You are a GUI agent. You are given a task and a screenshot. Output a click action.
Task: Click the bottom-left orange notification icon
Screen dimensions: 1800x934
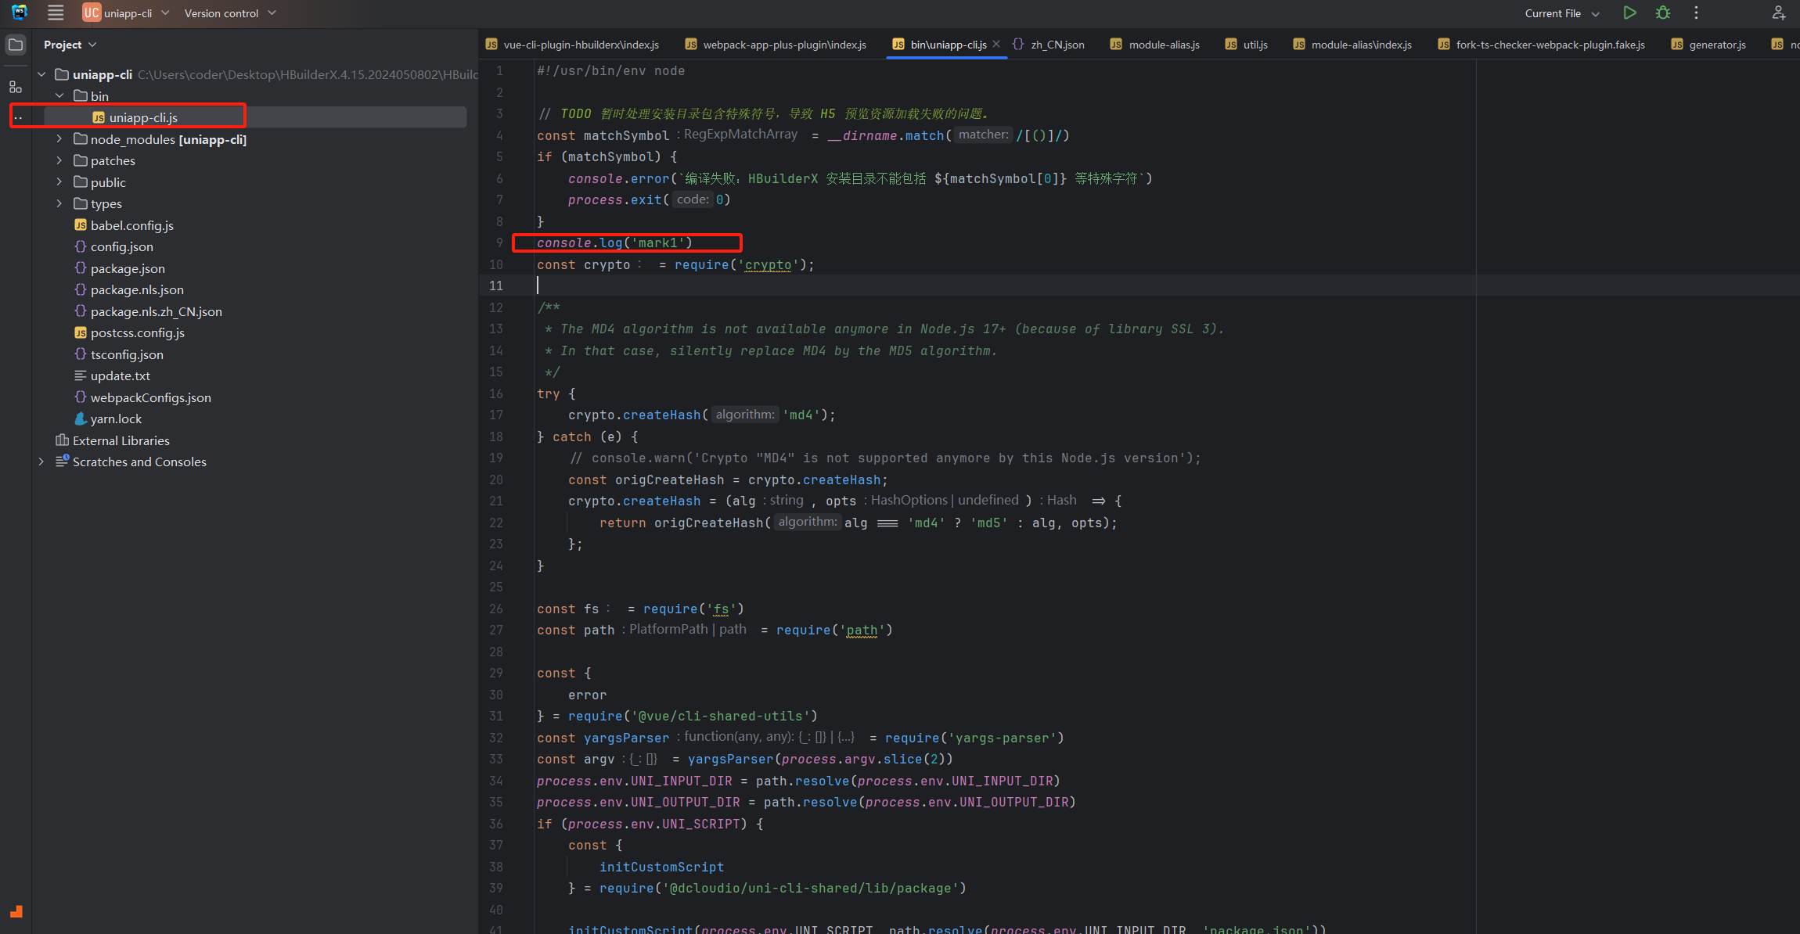(16, 911)
